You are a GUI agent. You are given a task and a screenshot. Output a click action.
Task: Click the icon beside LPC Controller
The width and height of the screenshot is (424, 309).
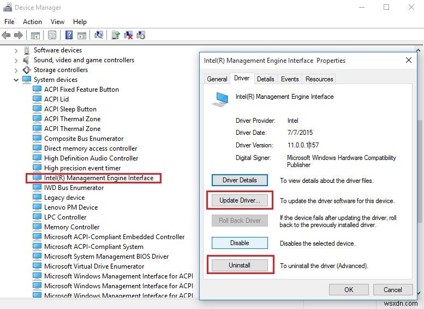click(x=37, y=217)
